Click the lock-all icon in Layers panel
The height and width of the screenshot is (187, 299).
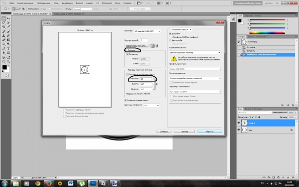(259, 117)
